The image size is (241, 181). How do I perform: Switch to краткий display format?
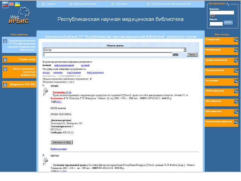(x=85, y=65)
